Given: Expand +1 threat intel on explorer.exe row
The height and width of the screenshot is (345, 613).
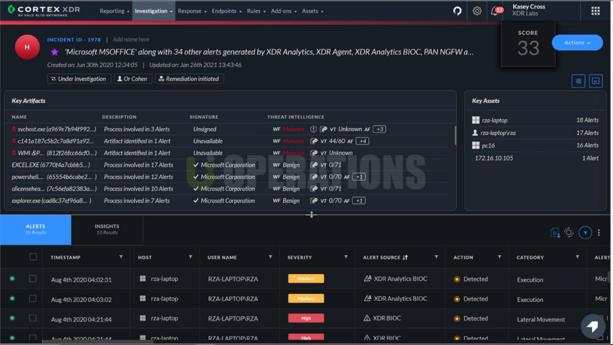Looking at the screenshot, I should point(359,200).
